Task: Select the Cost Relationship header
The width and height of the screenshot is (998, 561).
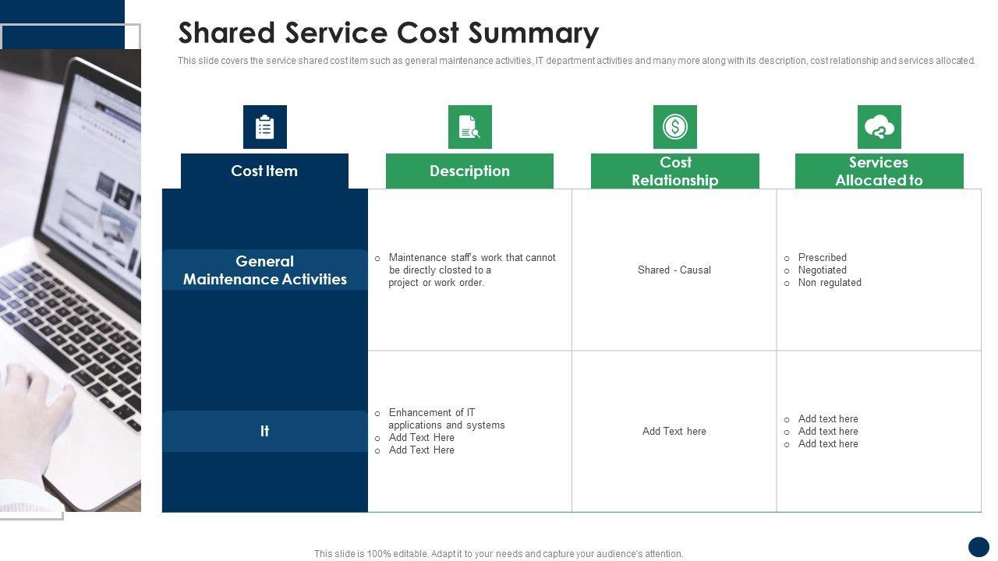Action: 675,171
